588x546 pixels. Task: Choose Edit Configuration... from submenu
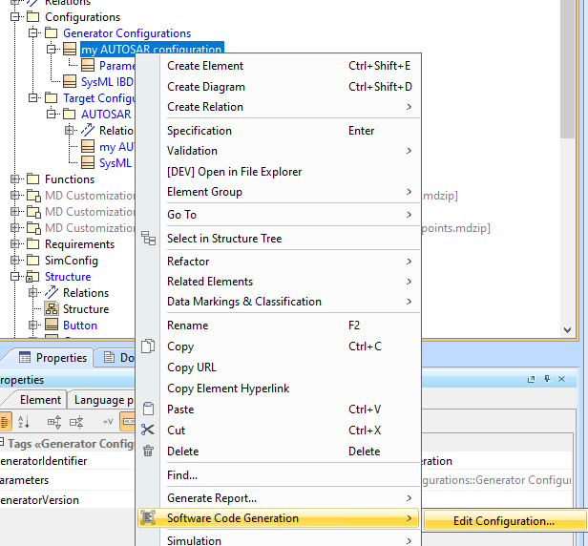click(503, 521)
